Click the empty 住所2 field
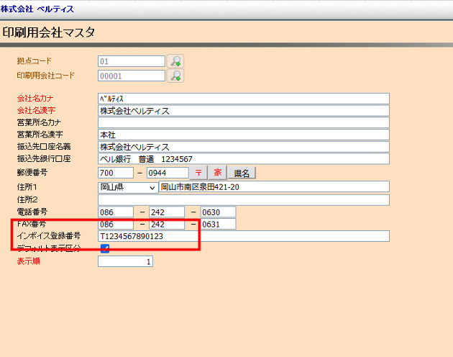The width and height of the screenshot is (453, 357). [243, 200]
